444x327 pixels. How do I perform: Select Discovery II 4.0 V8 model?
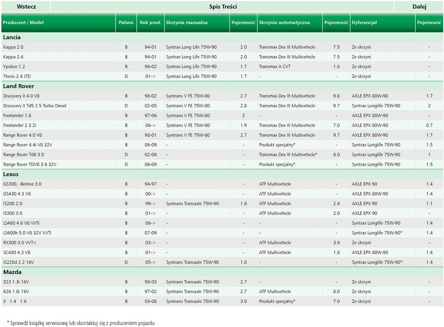click(21, 96)
